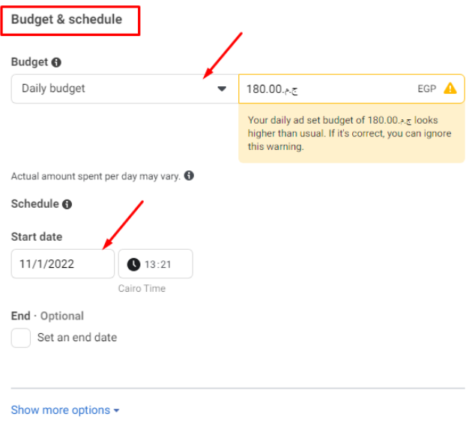Viewport: 472px width, 423px height.
Task: Expand the caret next to Show more options
Action: click(117, 411)
